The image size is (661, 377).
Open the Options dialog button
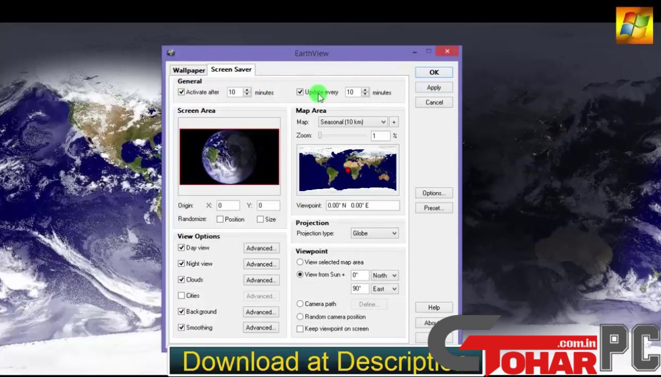[434, 193]
